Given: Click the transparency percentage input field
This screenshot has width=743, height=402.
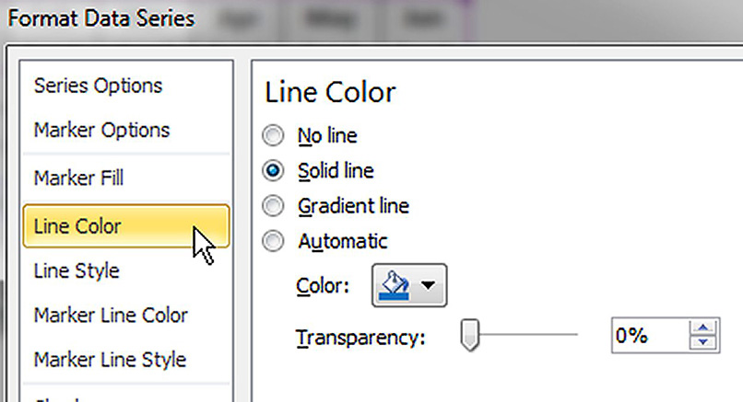Looking at the screenshot, I should pyautogui.click(x=645, y=337).
